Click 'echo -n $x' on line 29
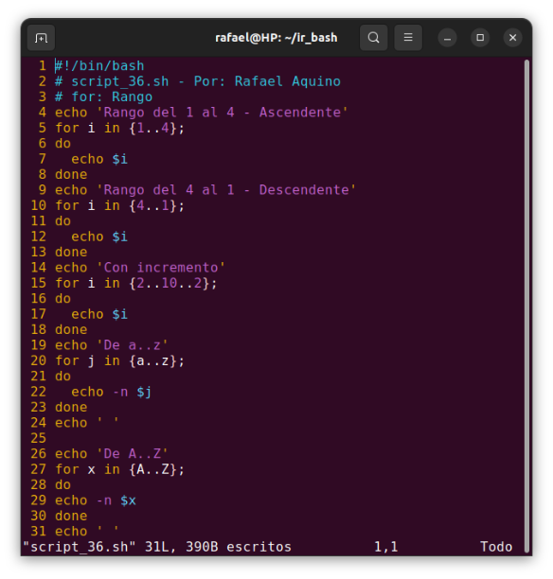Viewport: 553px width, 579px height. click(x=96, y=500)
